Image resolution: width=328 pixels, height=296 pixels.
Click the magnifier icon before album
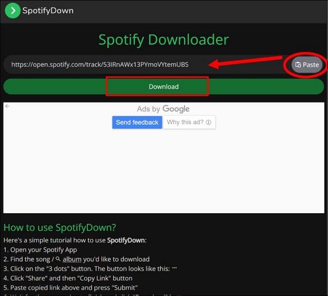[58, 259]
